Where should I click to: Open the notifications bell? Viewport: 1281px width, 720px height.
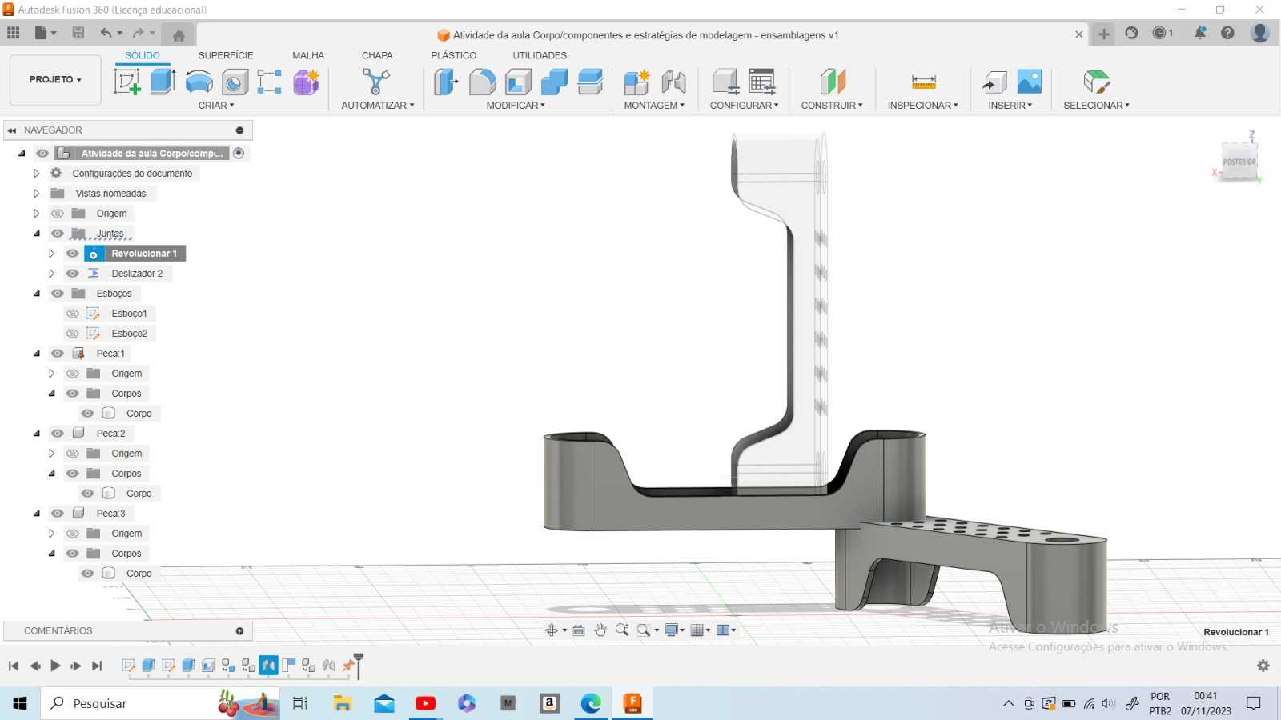coord(1200,33)
